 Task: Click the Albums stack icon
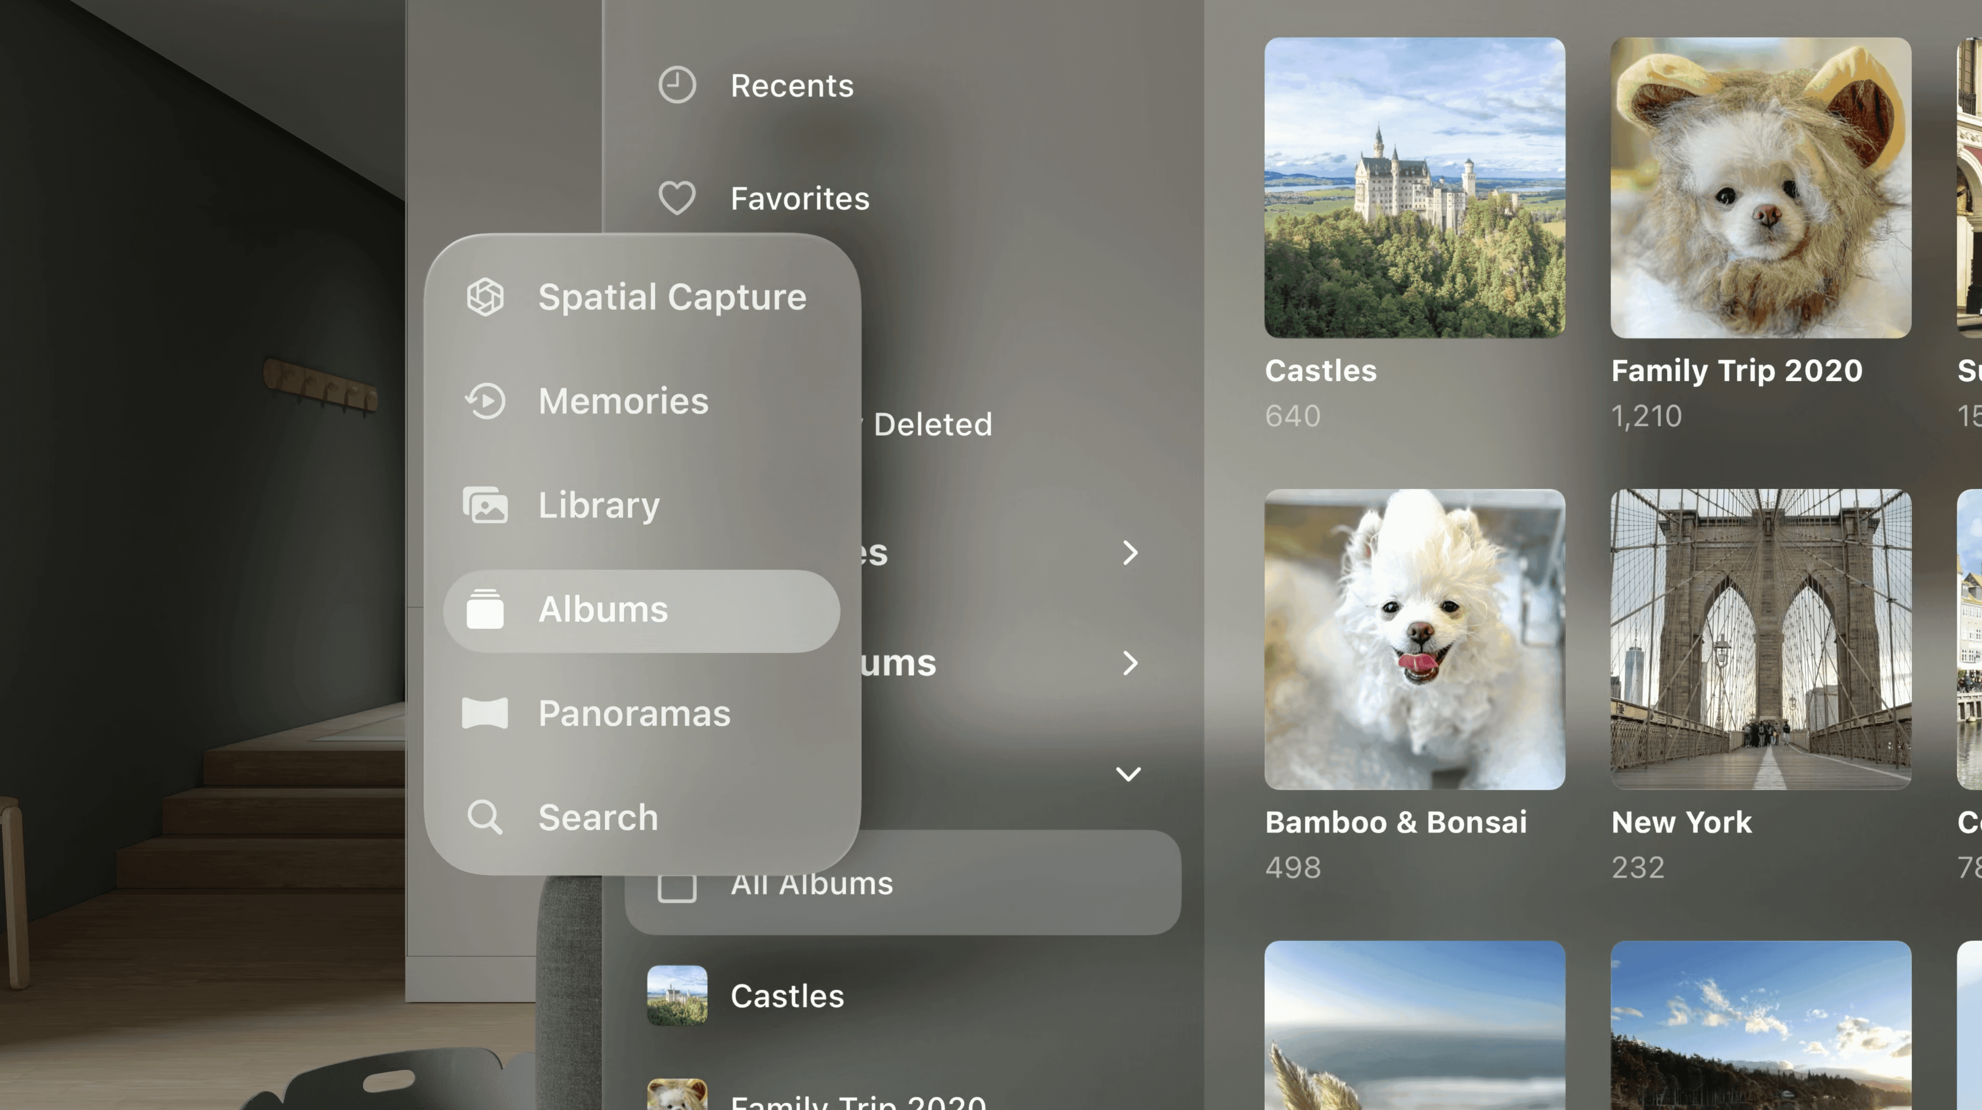[485, 609]
